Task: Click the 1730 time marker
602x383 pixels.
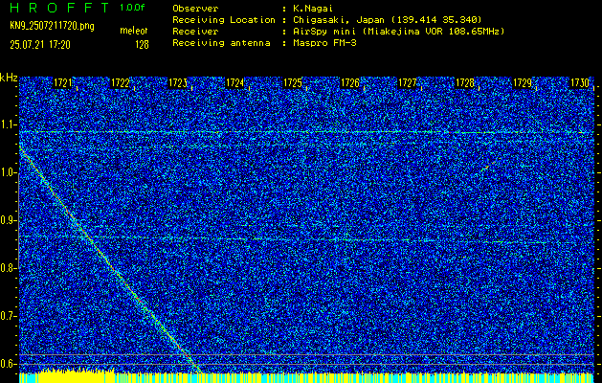Action: [580, 83]
